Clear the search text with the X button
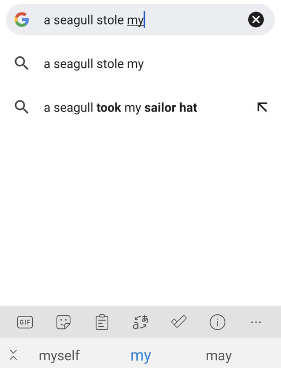Image resolution: width=281 pixels, height=368 pixels. coord(256,19)
